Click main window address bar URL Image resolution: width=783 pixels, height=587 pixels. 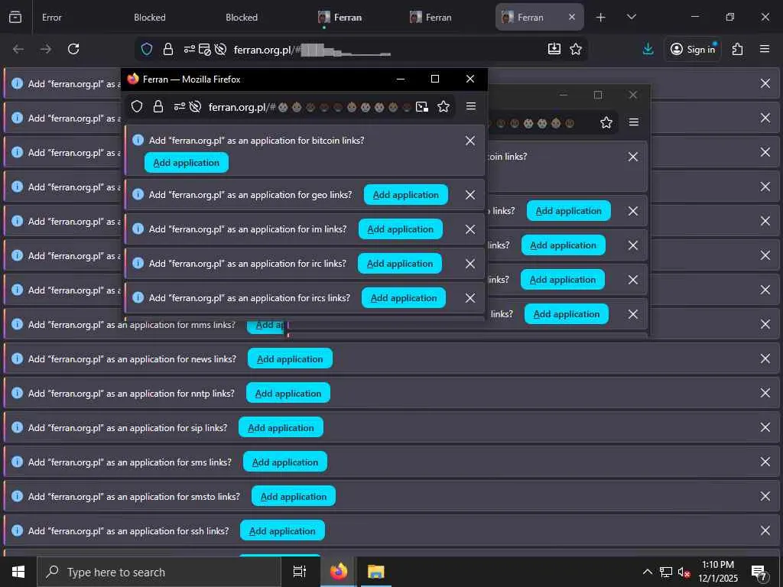312,50
